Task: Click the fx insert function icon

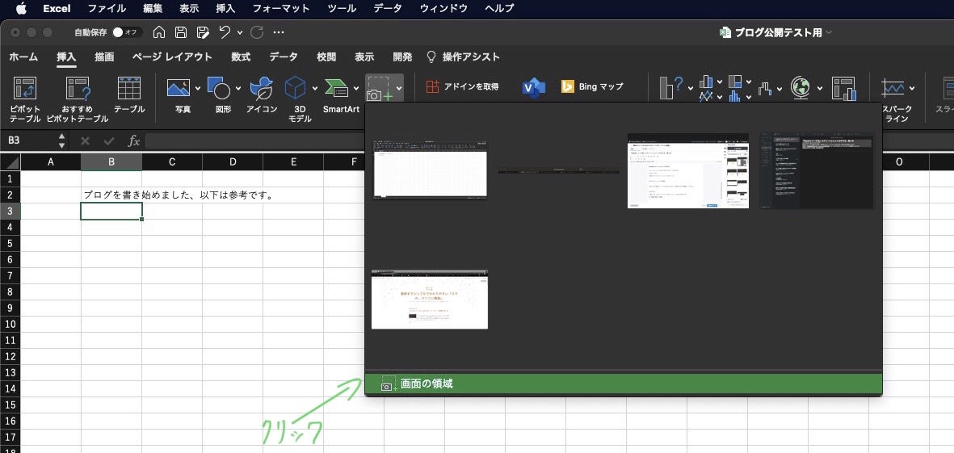Action: (134, 141)
